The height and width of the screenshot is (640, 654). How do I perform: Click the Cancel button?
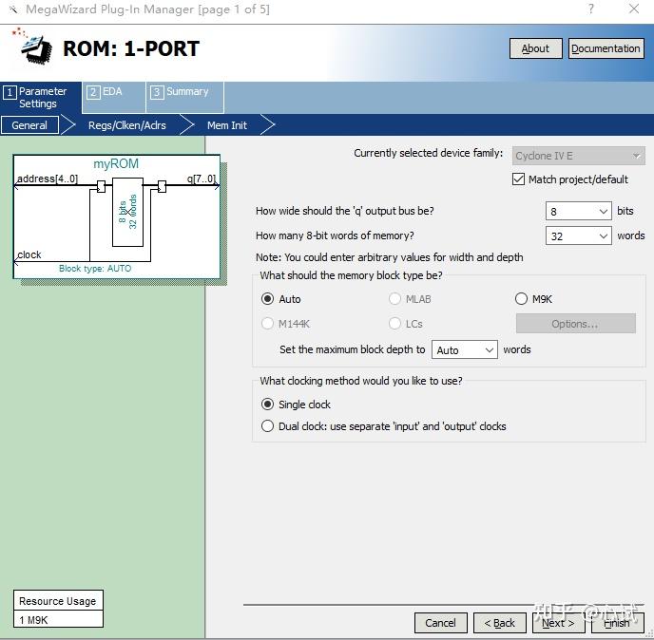coord(440,623)
